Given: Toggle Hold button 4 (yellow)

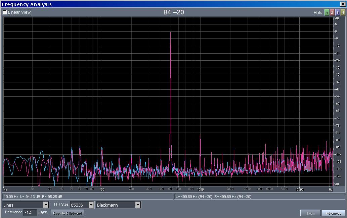Looking at the screenshot, I should pos(343,13).
